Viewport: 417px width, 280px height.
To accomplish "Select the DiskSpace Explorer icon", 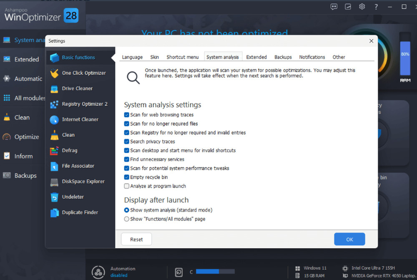I will (55, 182).
